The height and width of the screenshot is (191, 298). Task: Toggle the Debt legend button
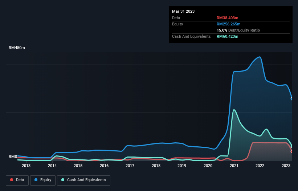point(17,180)
